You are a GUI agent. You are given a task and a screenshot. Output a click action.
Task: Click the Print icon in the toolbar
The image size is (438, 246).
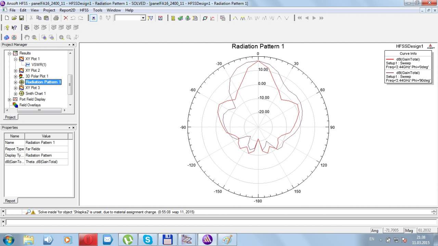click(x=56, y=18)
